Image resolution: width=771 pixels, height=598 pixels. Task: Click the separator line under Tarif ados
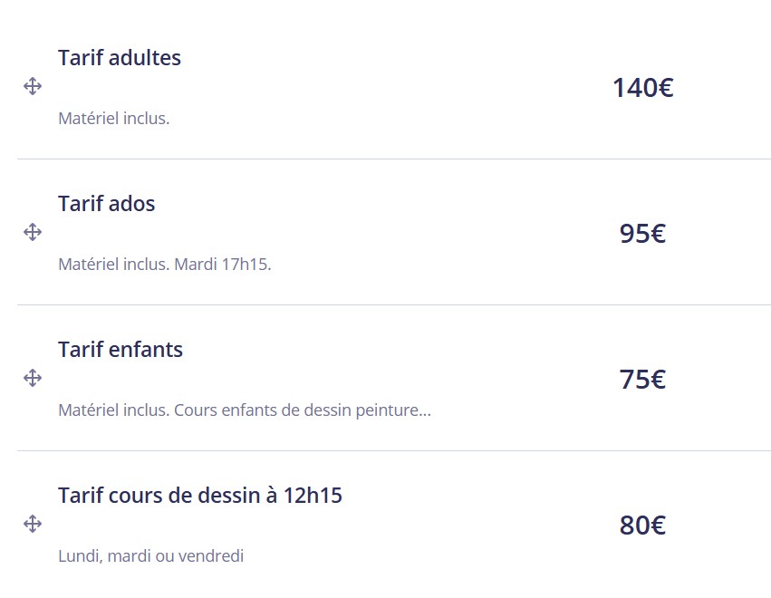click(393, 305)
